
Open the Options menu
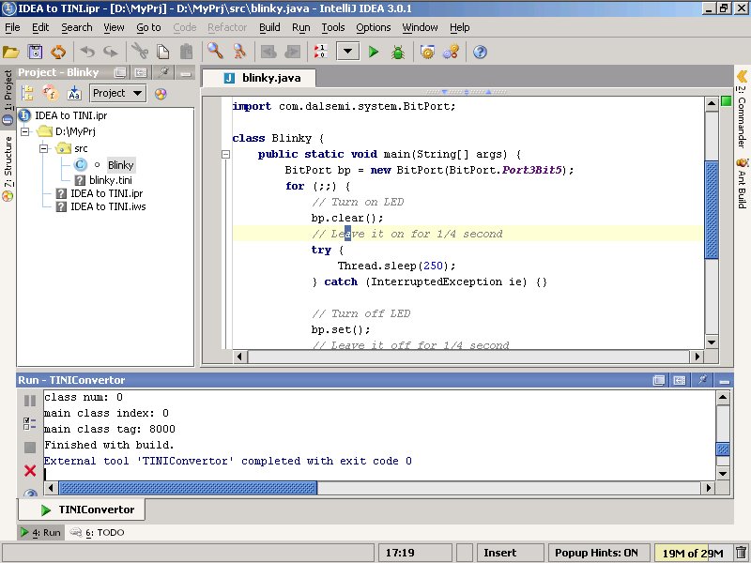click(x=373, y=28)
